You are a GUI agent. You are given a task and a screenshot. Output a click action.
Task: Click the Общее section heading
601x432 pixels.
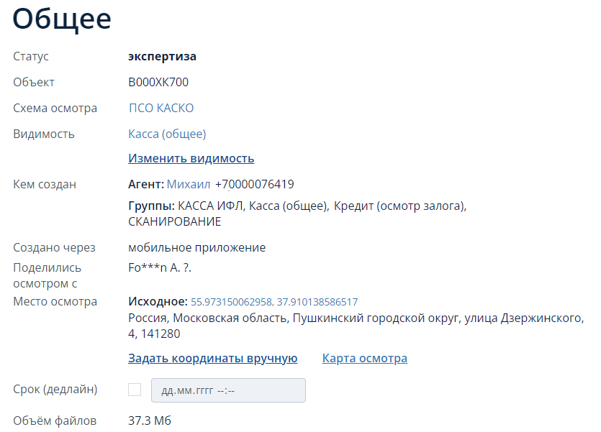(x=62, y=19)
